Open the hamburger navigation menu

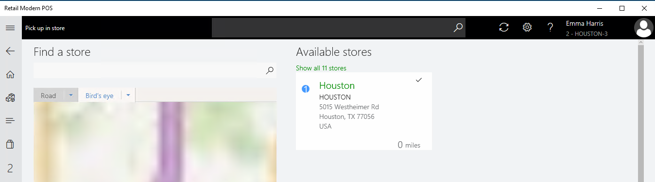click(x=10, y=28)
